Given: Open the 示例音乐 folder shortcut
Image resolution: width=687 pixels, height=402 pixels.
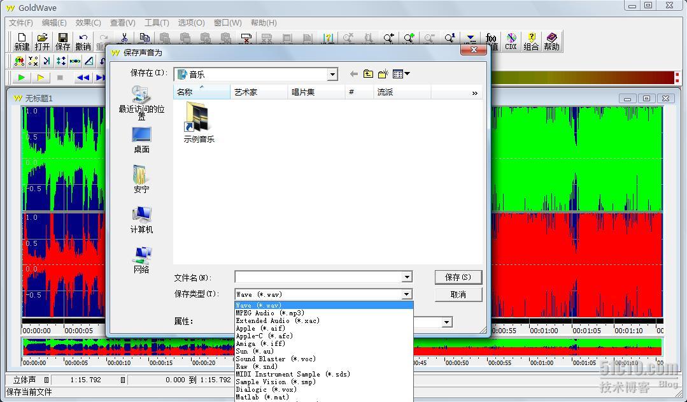Looking at the screenshot, I should pos(199,122).
